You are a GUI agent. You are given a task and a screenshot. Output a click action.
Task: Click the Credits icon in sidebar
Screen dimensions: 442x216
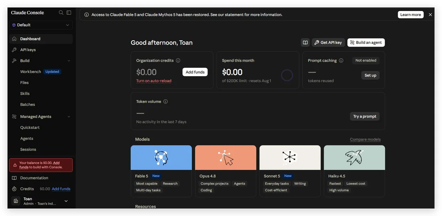14,189
